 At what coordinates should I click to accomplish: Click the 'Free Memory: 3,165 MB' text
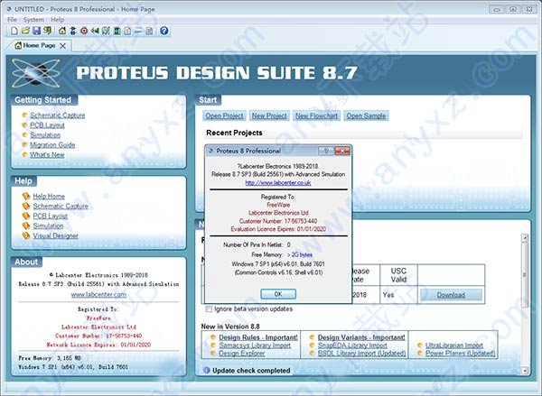[x=50, y=358]
